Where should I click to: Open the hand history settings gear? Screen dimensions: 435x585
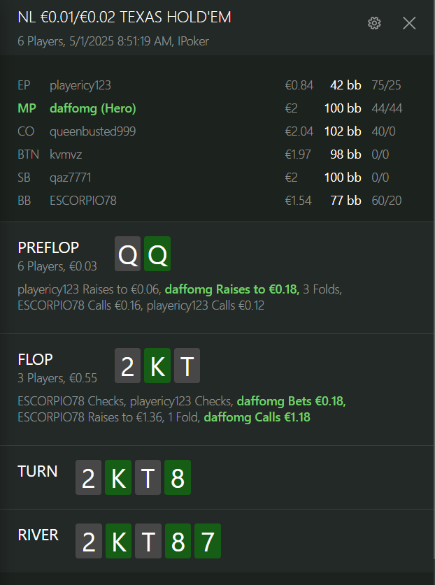tap(374, 23)
